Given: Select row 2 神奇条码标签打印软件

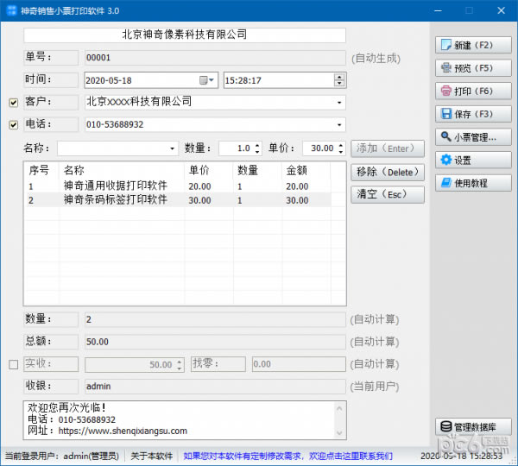Looking at the screenshot, I should pyautogui.click(x=179, y=200).
